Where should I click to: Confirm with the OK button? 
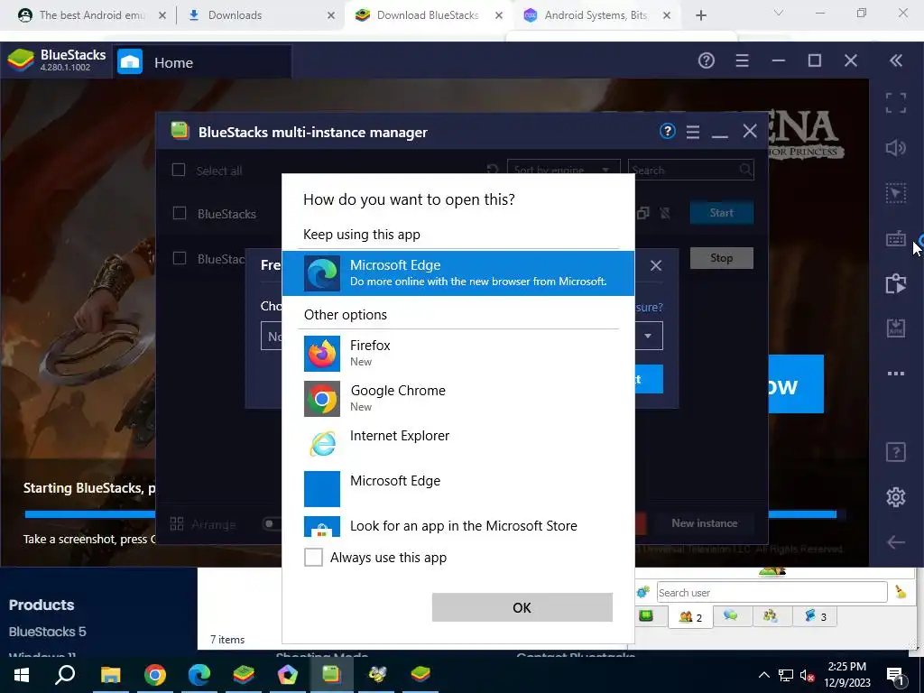(x=522, y=607)
